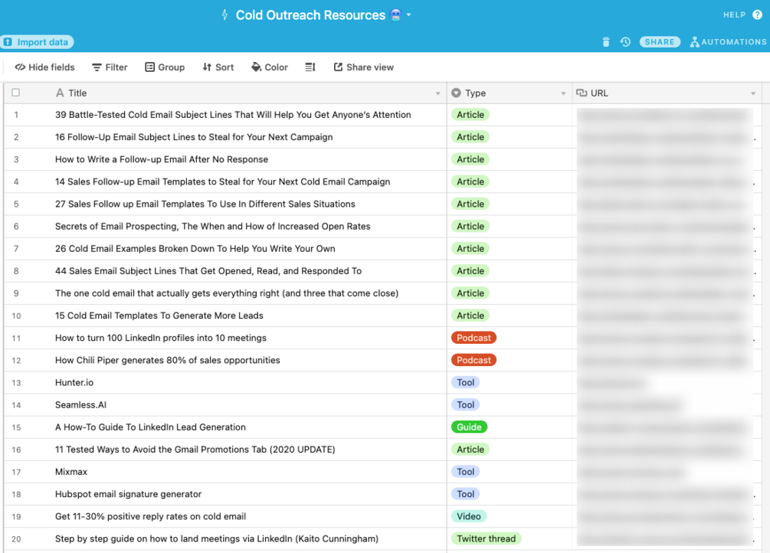Click the help question mark icon
The width and height of the screenshot is (770, 553).
point(757,15)
